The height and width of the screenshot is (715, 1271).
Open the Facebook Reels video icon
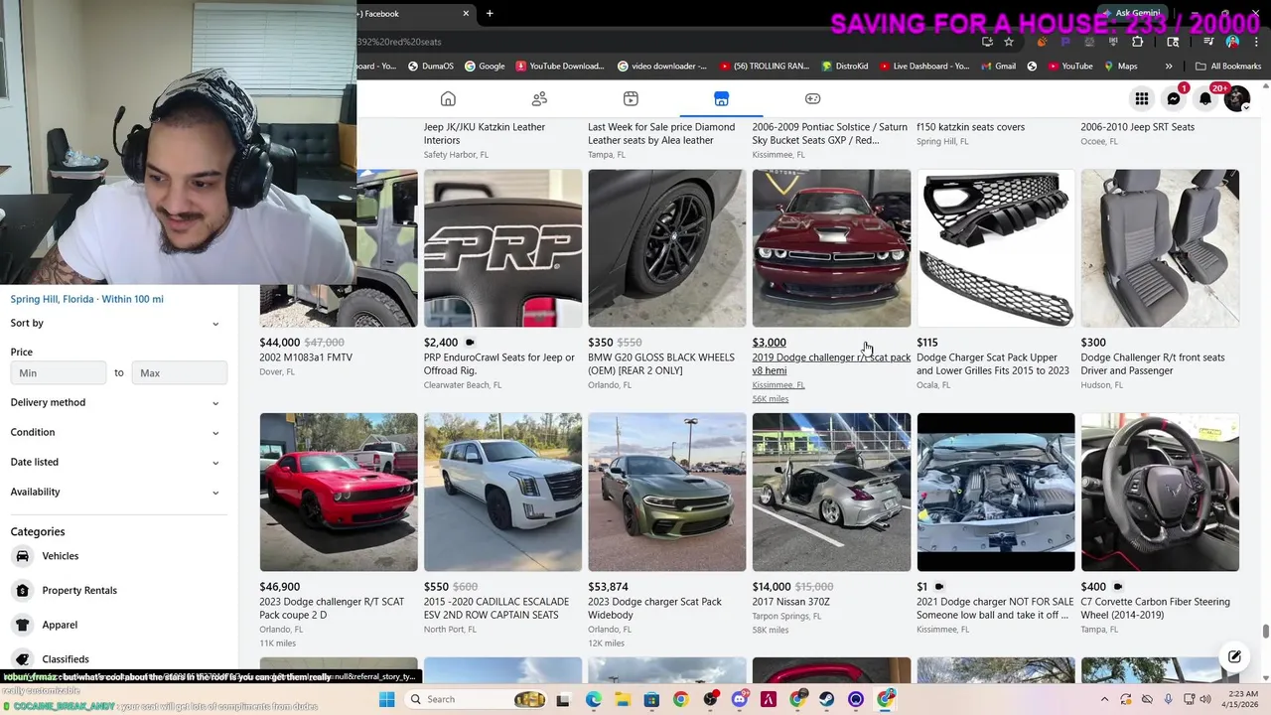(x=631, y=98)
